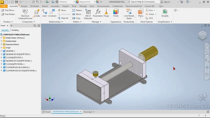Image resolution: width=210 pixels, height=118 pixels.
Task: Expand the Relationships folder
Action: (1, 41)
